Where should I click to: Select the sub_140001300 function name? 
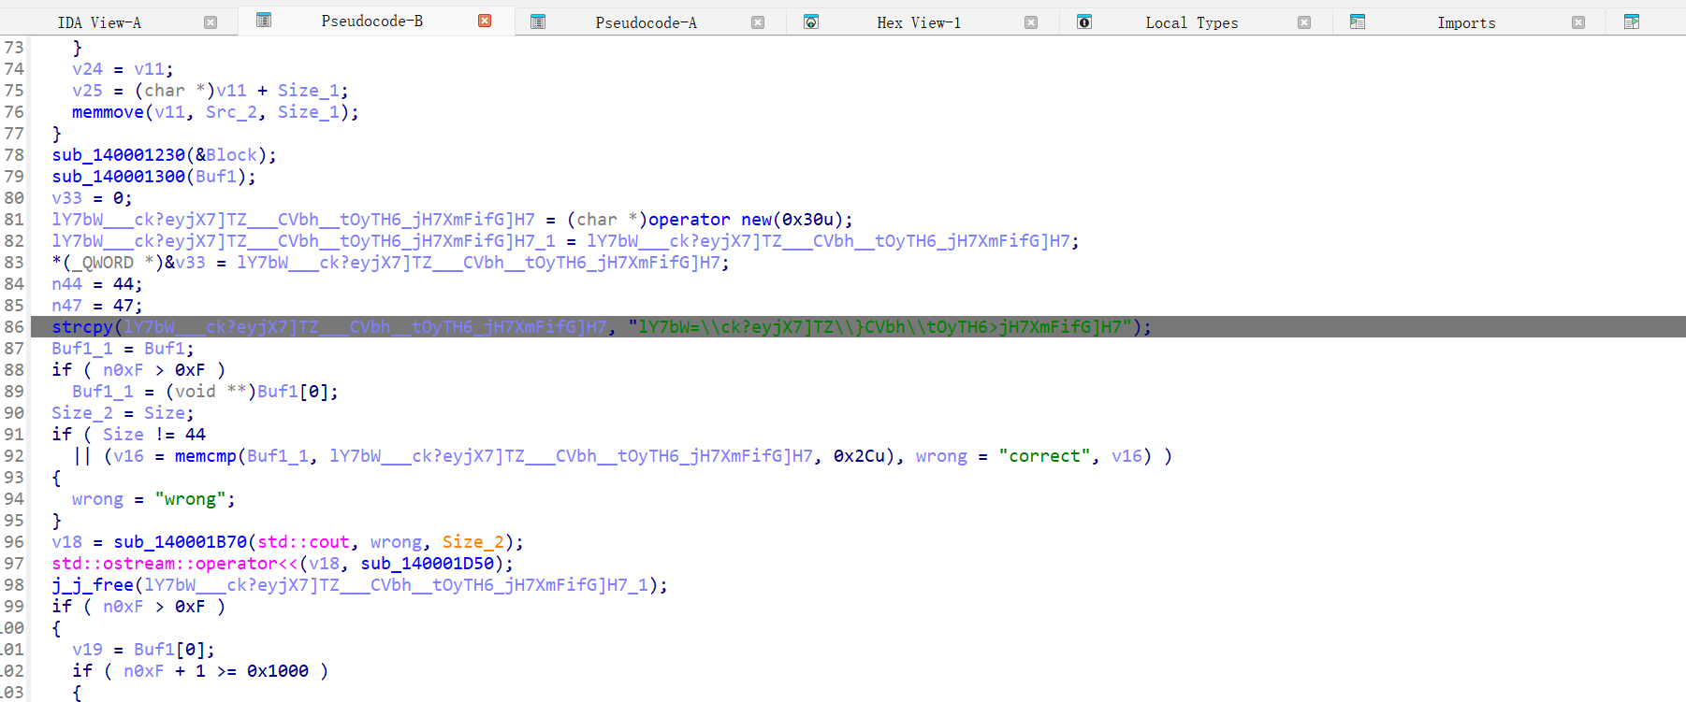click(x=118, y=177)
